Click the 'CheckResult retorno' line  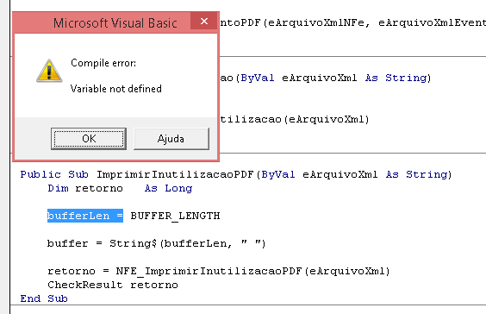[113, 285]
